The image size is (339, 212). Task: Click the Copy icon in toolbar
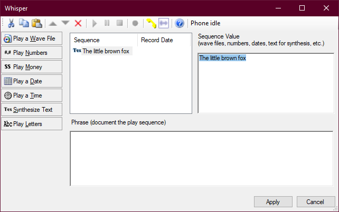24,23
